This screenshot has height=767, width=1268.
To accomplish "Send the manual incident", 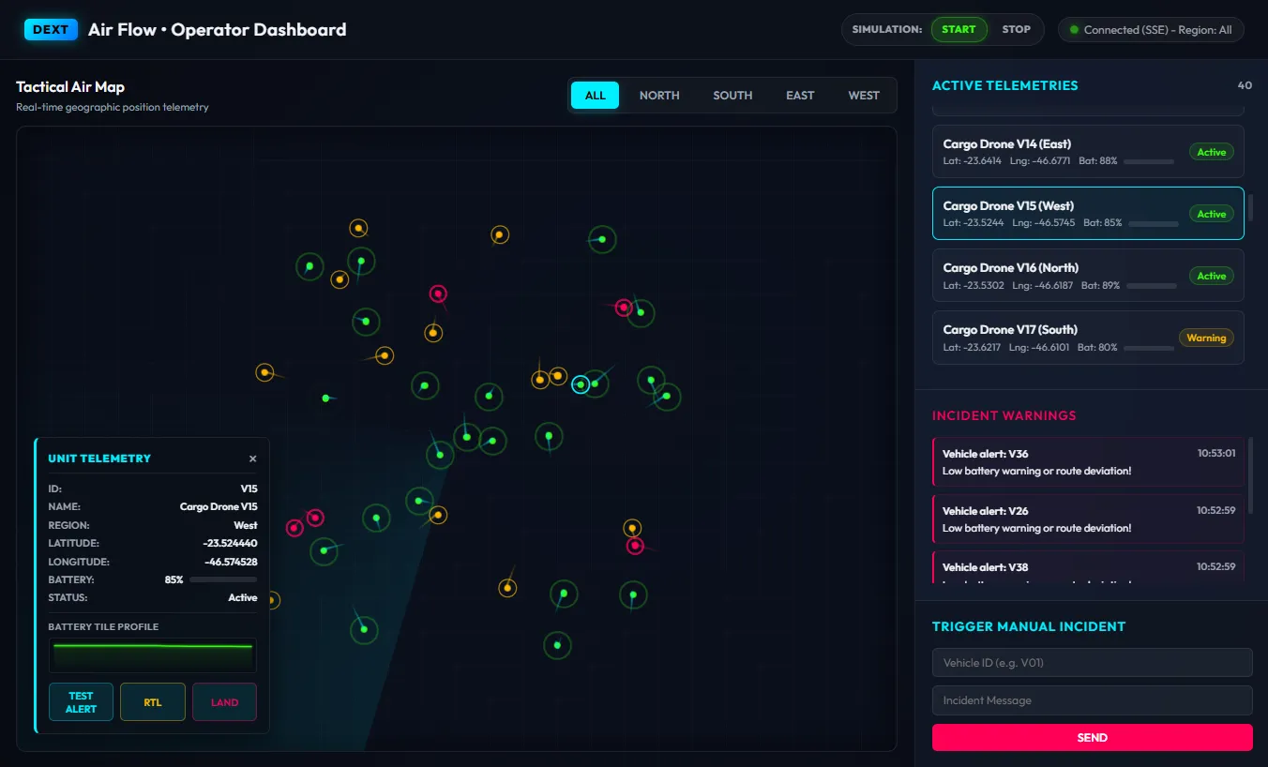I will coord(1092,738).
